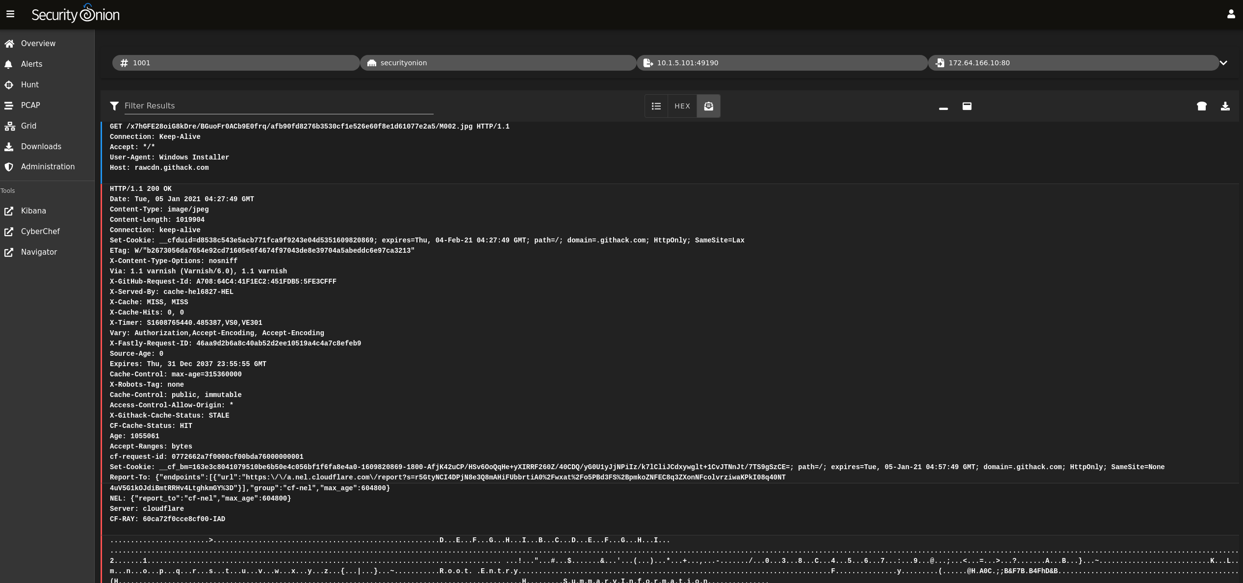Download the PCAP file icon
Screen dimensions: 1243x583
(x=1225, y=106)
